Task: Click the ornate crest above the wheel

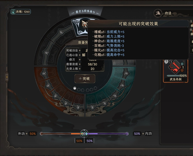Action: coord(85,12)
